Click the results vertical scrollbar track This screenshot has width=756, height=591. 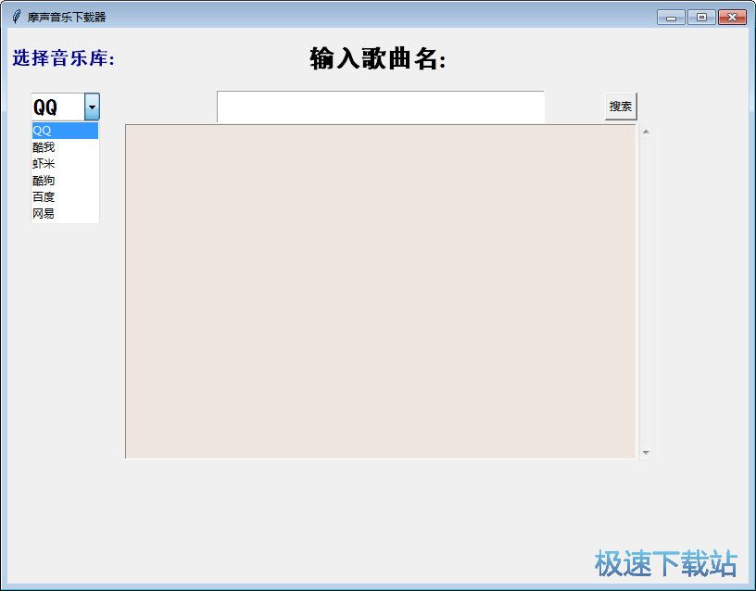pyautogui.click(x=646, y=291)
